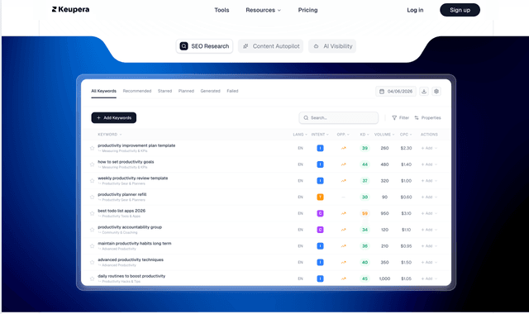Switch to All Keywords tab

click(x=103, y=91)
